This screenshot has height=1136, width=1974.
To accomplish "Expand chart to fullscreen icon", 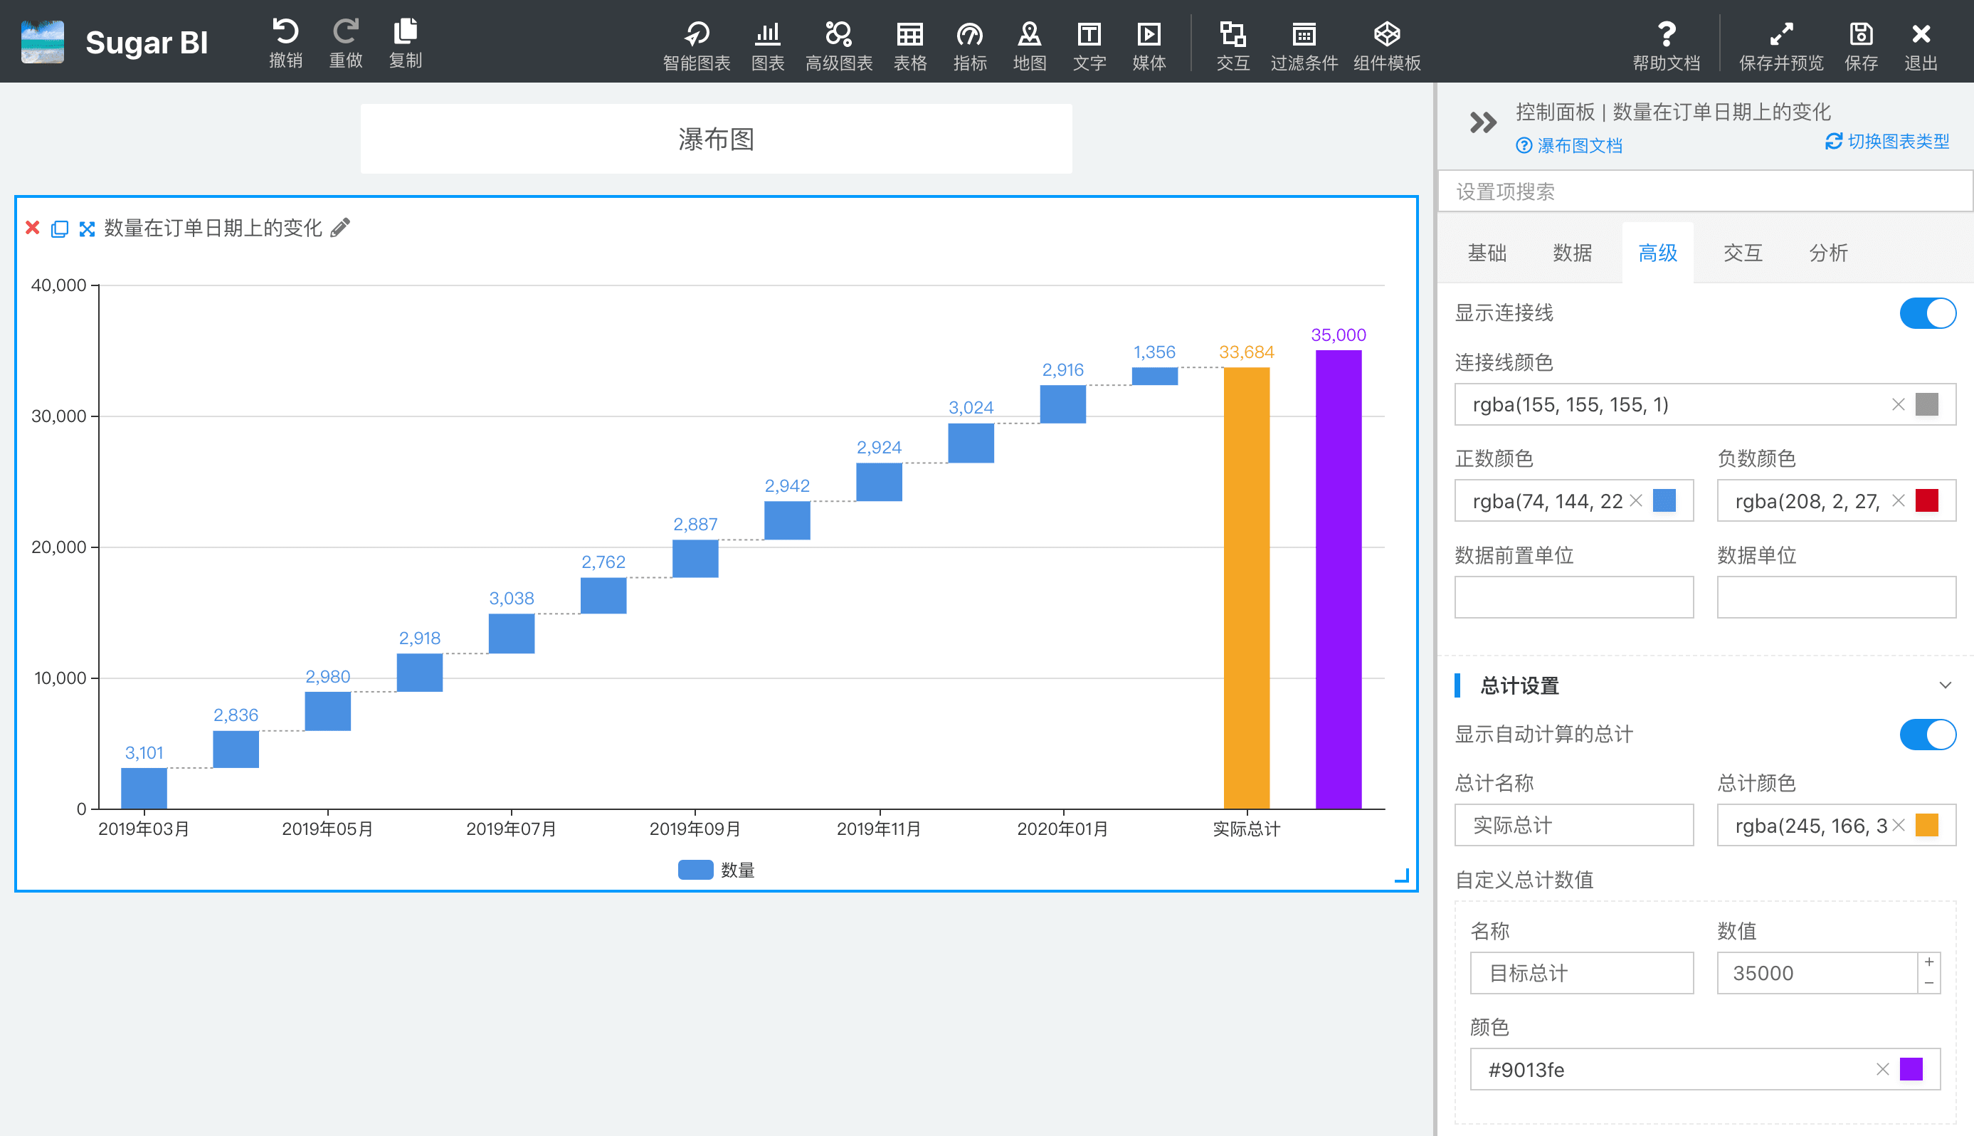I will click(x=87, y=228).
